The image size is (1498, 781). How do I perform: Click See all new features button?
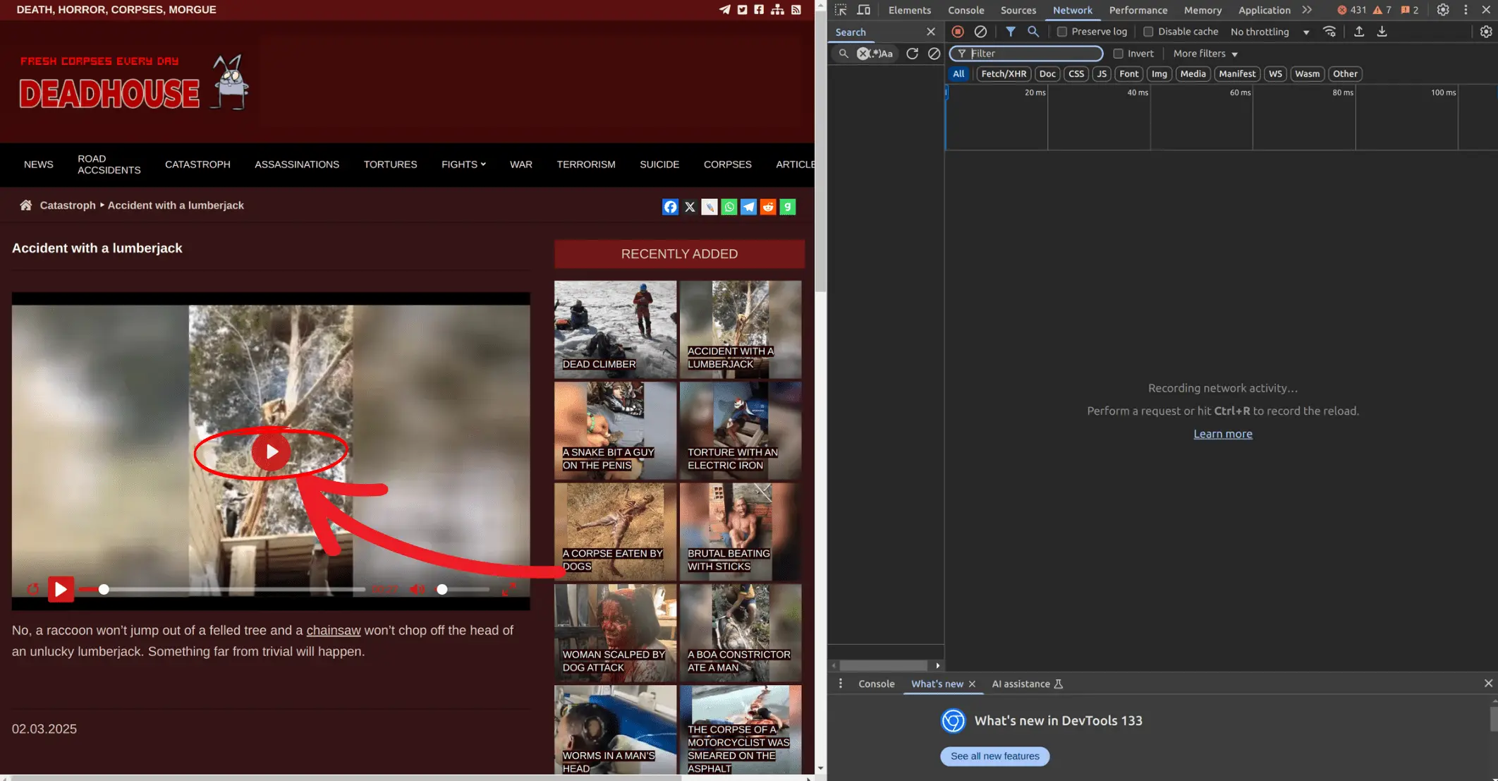click(994, 756)
